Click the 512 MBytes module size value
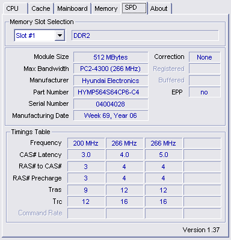Viewport: 231px width, 240px height. [111, 57]
